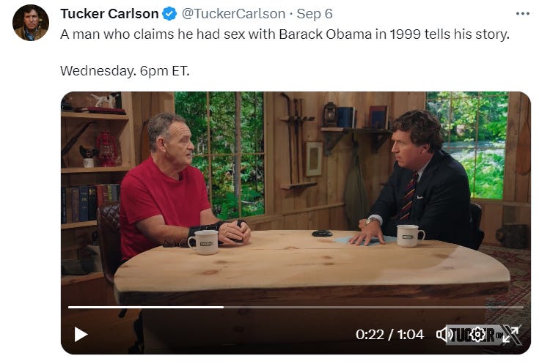Open Tucker Carlson's profile picture
This screenshot has height=364, width=539.
[31, 23]
